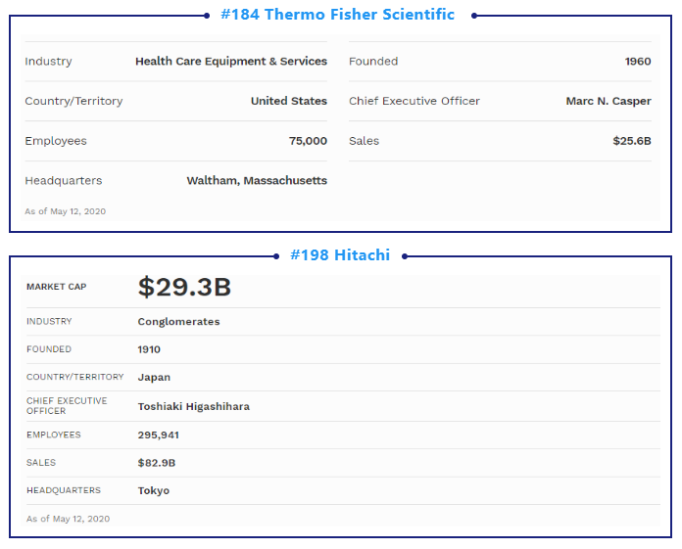Select the Toshiaki Higashihara name

point(194,406)
